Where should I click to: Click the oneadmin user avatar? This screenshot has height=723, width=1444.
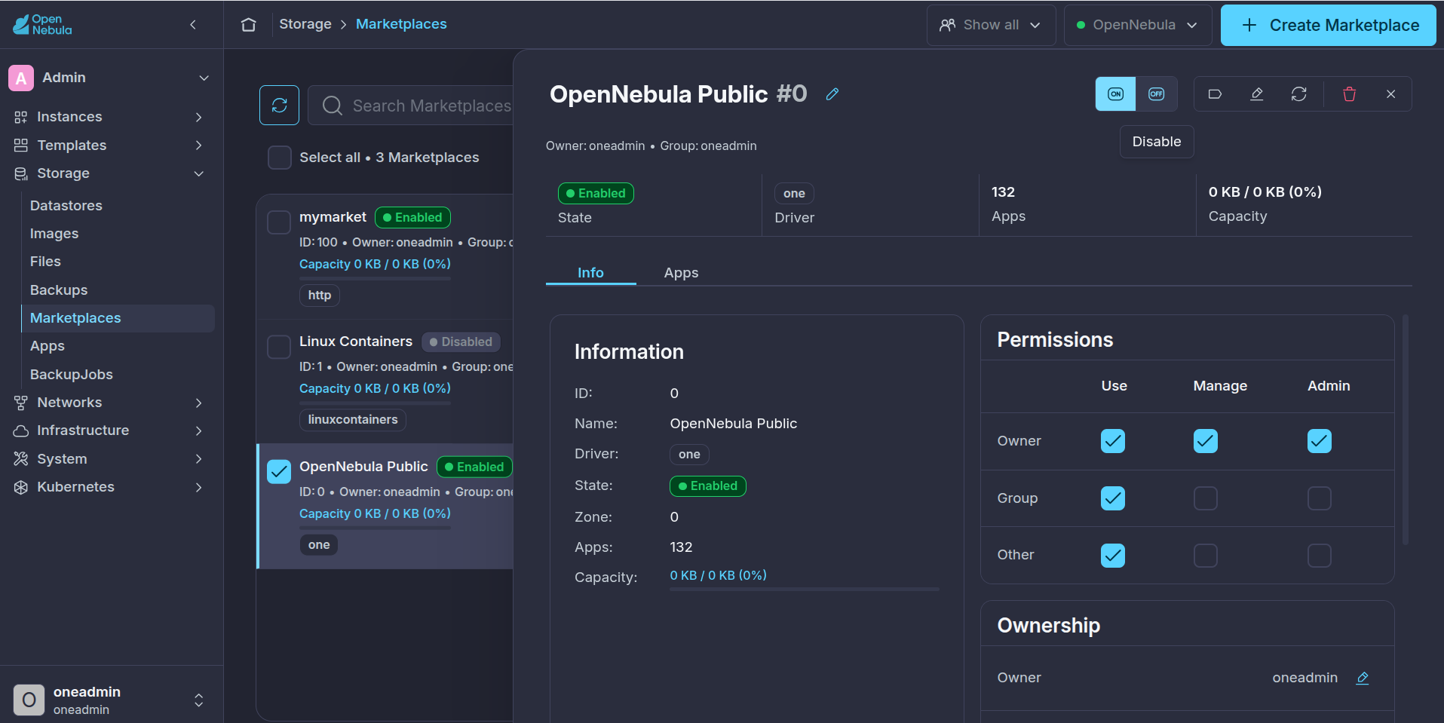(x=29, y=700)
